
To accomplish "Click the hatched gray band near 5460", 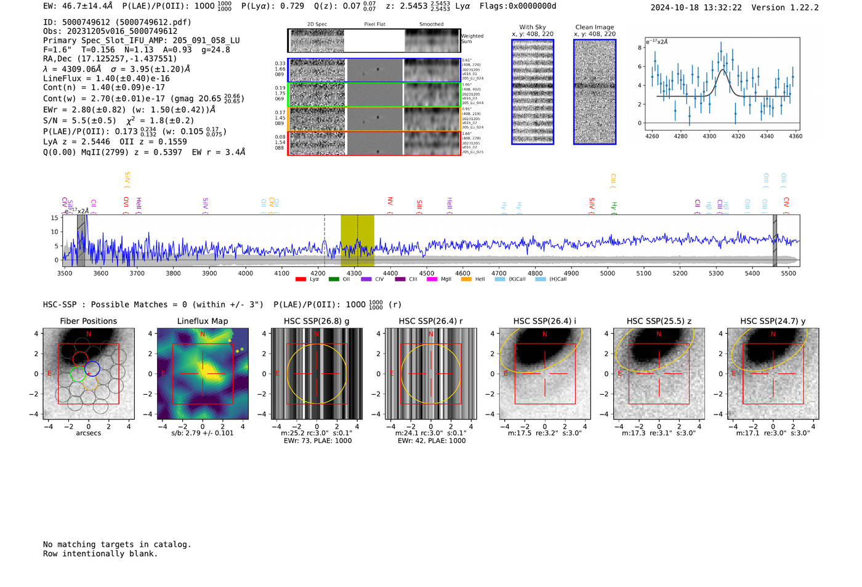I will tap(775, 241).
